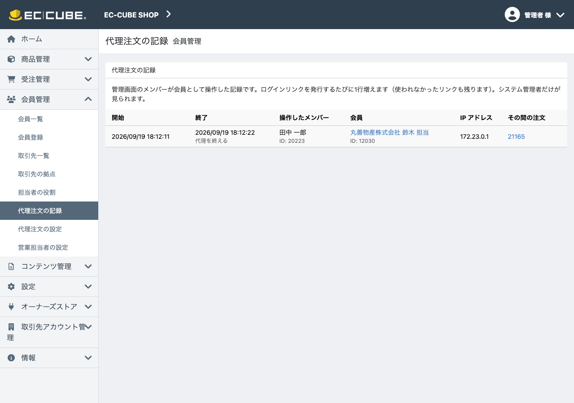Screen dimensions: 574x403
Task: Click the info icon for 情報
Action: click(11, 358)
